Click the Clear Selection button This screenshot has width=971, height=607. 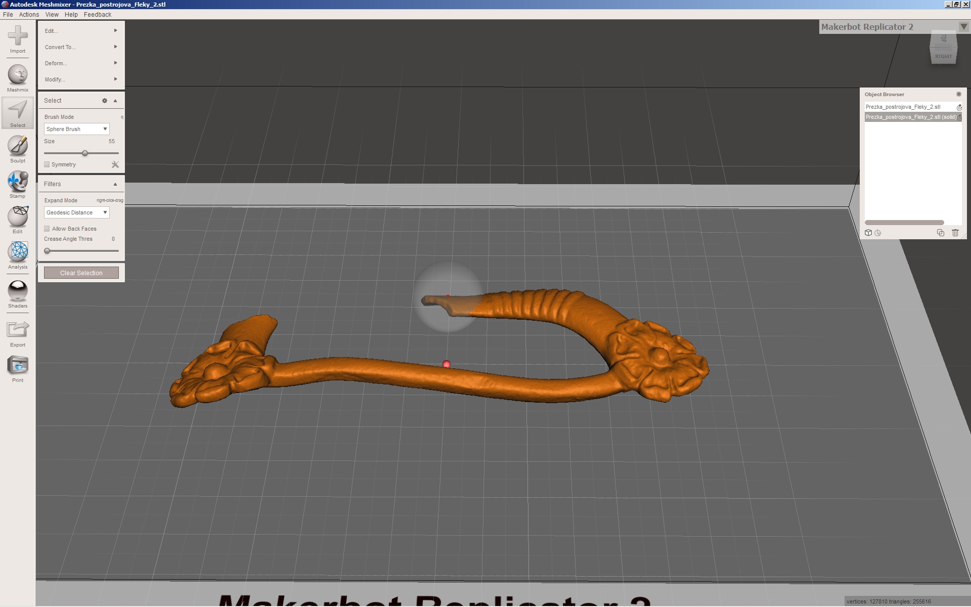pos(81,273)
